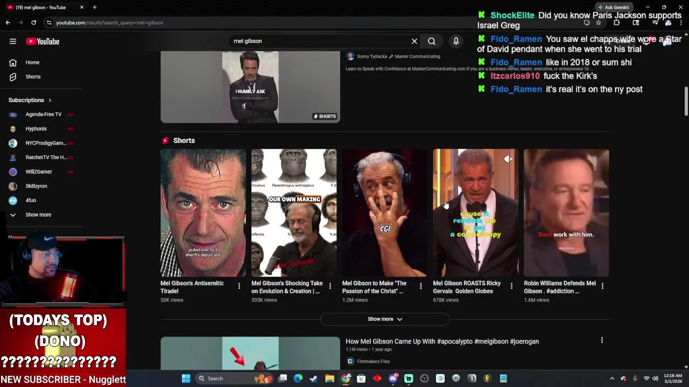Open a new browser tab
The height and width of the screenshot is (387, 689).
pos(94,8)
